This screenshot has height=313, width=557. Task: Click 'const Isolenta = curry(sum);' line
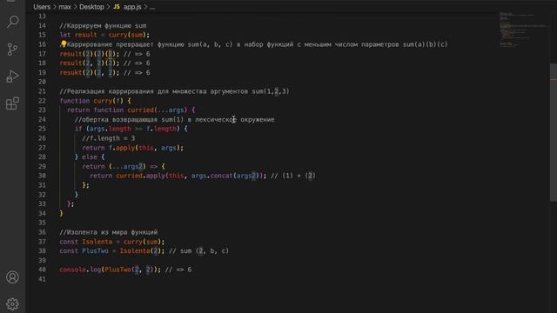(112, 242)
